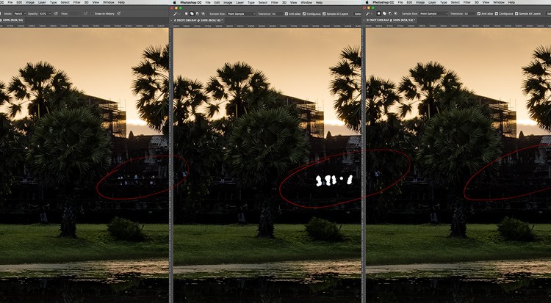Choose Add to selection mode, middle window
The image size is (551, 303).
click(192, 14)
